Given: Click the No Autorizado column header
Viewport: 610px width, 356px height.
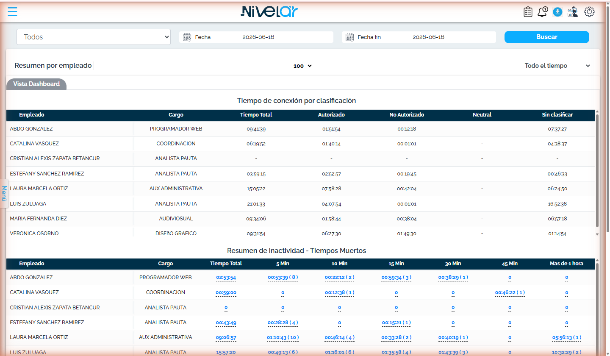Looking at the screenshot, I should (407, 115).
